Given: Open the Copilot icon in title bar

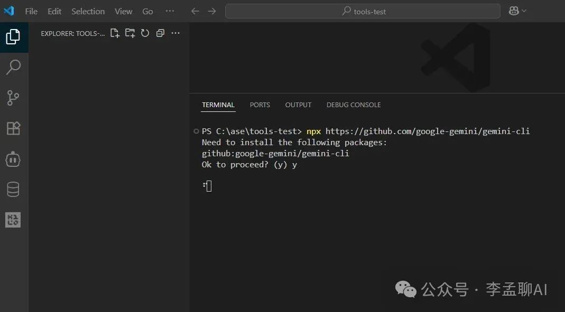Looking at the screenshot, I should [x=514, y=11].
